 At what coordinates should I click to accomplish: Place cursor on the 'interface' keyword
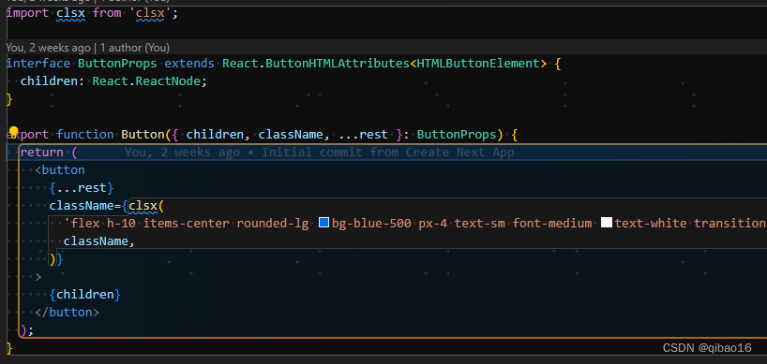38,64
